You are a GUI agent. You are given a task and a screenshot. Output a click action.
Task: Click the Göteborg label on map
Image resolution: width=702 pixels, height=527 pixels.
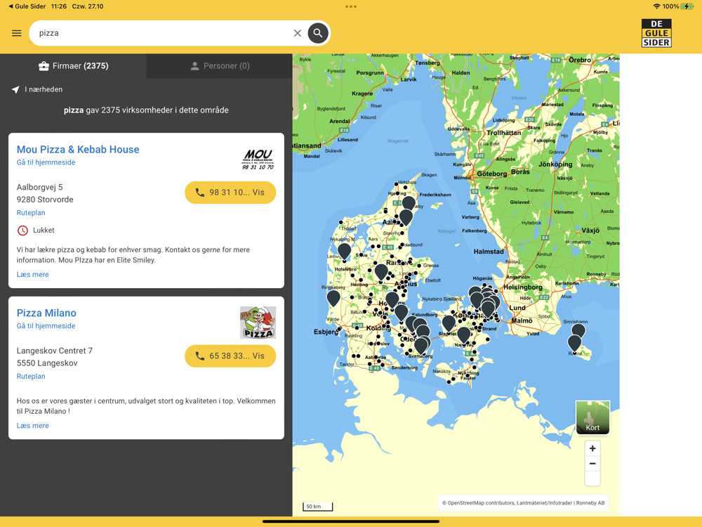click(492, 174)
